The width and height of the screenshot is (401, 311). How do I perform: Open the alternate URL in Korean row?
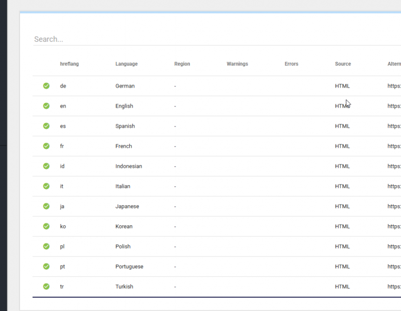(x=394, y=227)
